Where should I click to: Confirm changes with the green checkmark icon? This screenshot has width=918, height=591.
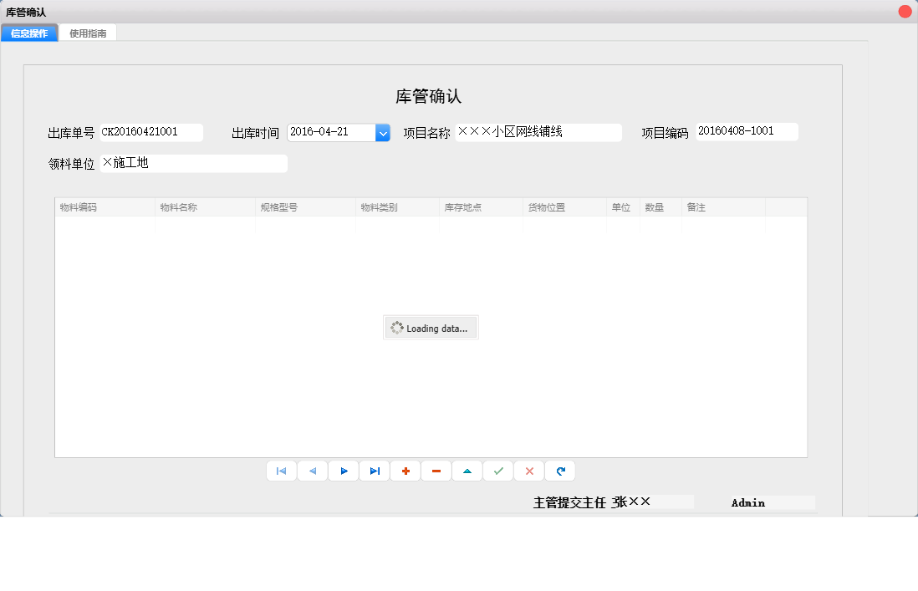[497, 471]
